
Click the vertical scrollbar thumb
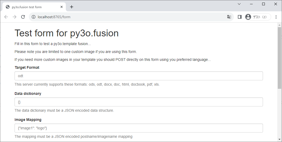pos(279,58)
